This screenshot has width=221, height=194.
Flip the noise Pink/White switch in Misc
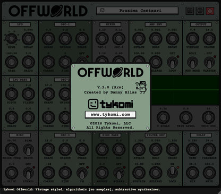pos(28,149)
